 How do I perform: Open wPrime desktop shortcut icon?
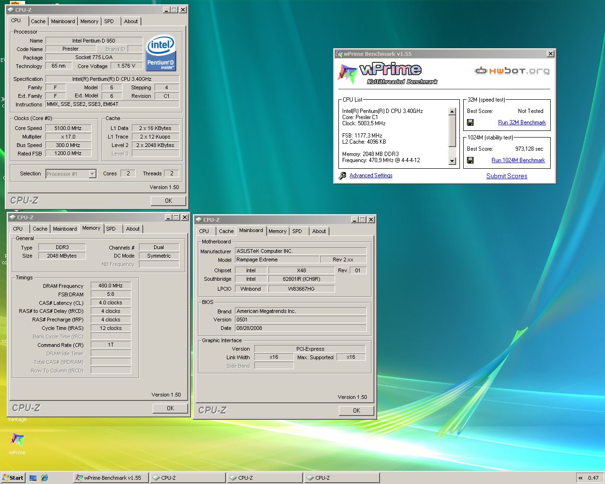(x=17, y=440)
